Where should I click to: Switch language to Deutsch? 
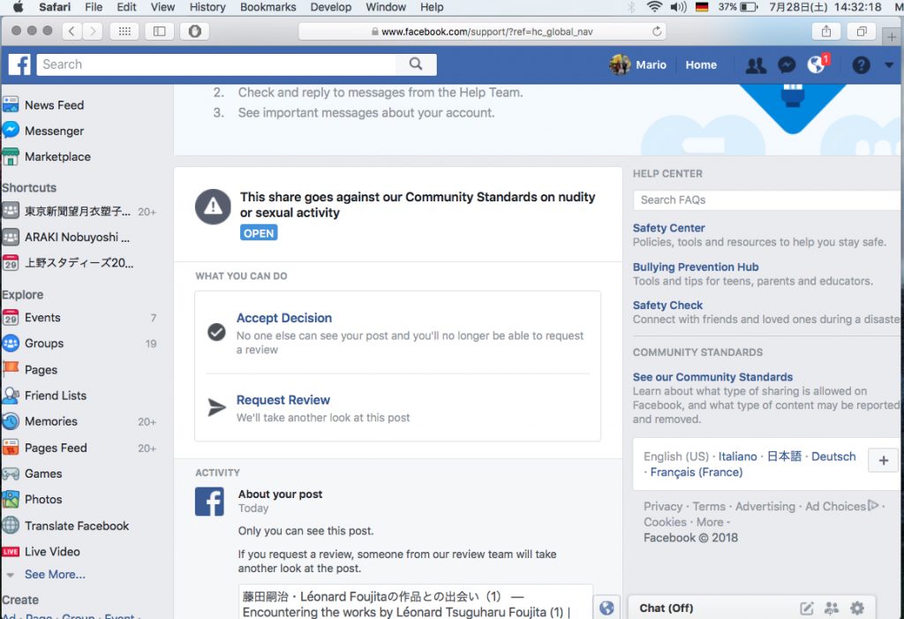pos(833,457)
